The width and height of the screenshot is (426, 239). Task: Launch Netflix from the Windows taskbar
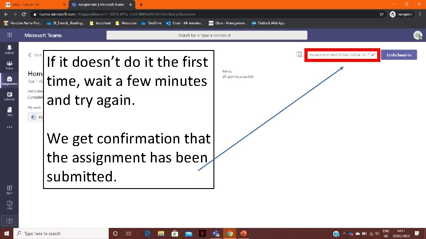pyautogui.click(x=202, y=233)
